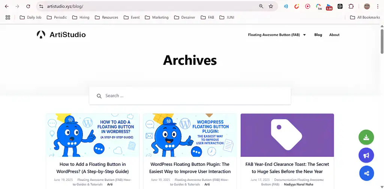Screen dimensions: 384x189
Task: Open the FAB bookmark folder
Action: (x=207, y=17)
